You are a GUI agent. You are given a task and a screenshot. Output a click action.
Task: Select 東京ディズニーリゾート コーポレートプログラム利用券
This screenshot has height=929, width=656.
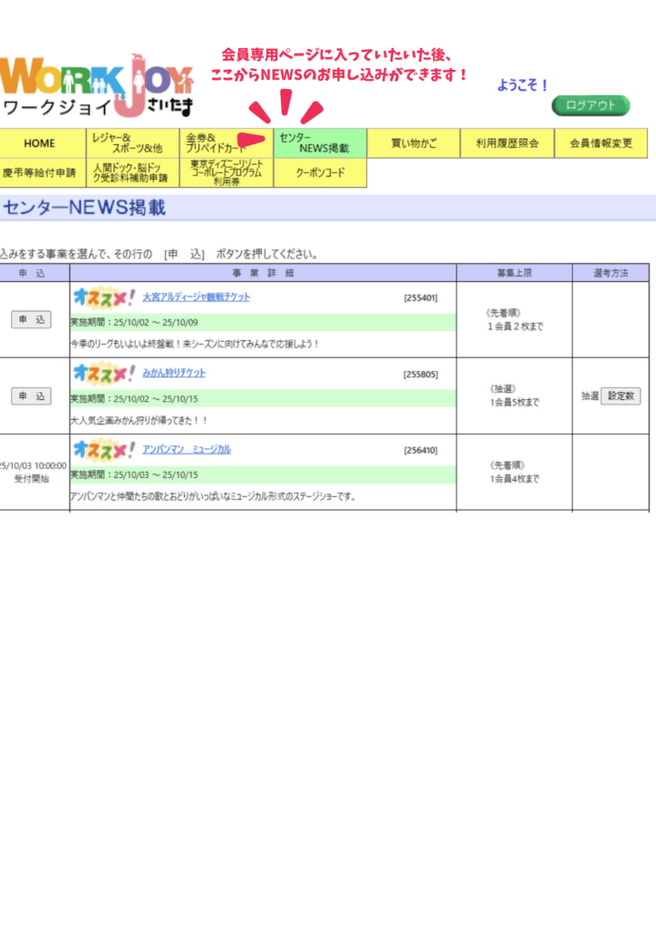click(x=226, y=172)
